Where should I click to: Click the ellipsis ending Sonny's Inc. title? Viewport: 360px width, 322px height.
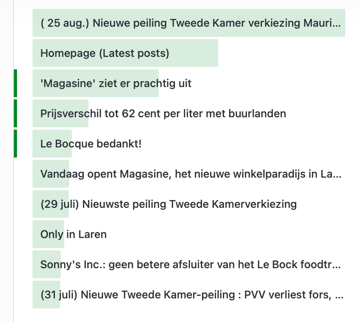click(x=337, y=265)
